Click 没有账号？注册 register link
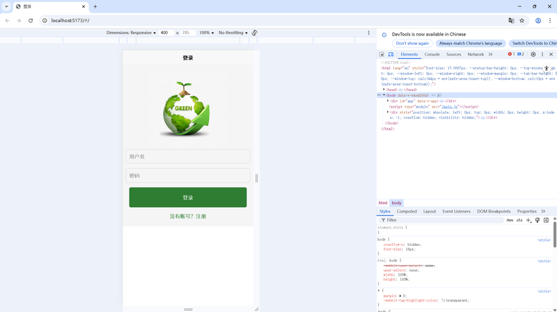557x312 pixels. [188, 216]
